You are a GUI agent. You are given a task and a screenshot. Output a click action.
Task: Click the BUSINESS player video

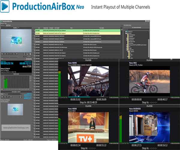click(x=150, y=127)
